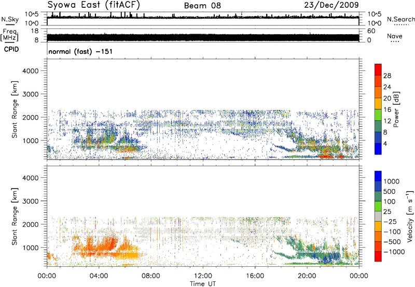Click the power panel 'Slant Range [km]' axis title

(15, 109)
